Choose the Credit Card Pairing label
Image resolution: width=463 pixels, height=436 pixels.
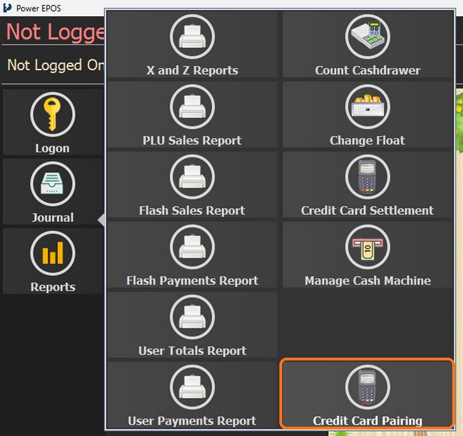coord(368,421)
